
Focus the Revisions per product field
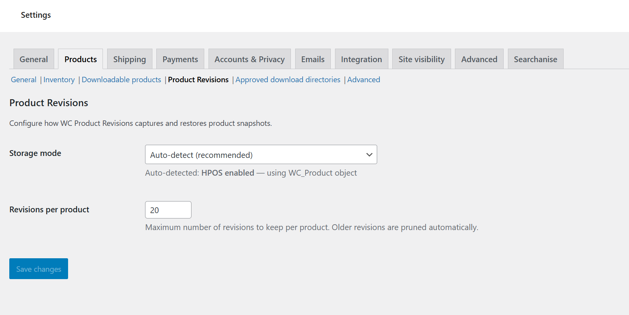[x=168, y=210]
